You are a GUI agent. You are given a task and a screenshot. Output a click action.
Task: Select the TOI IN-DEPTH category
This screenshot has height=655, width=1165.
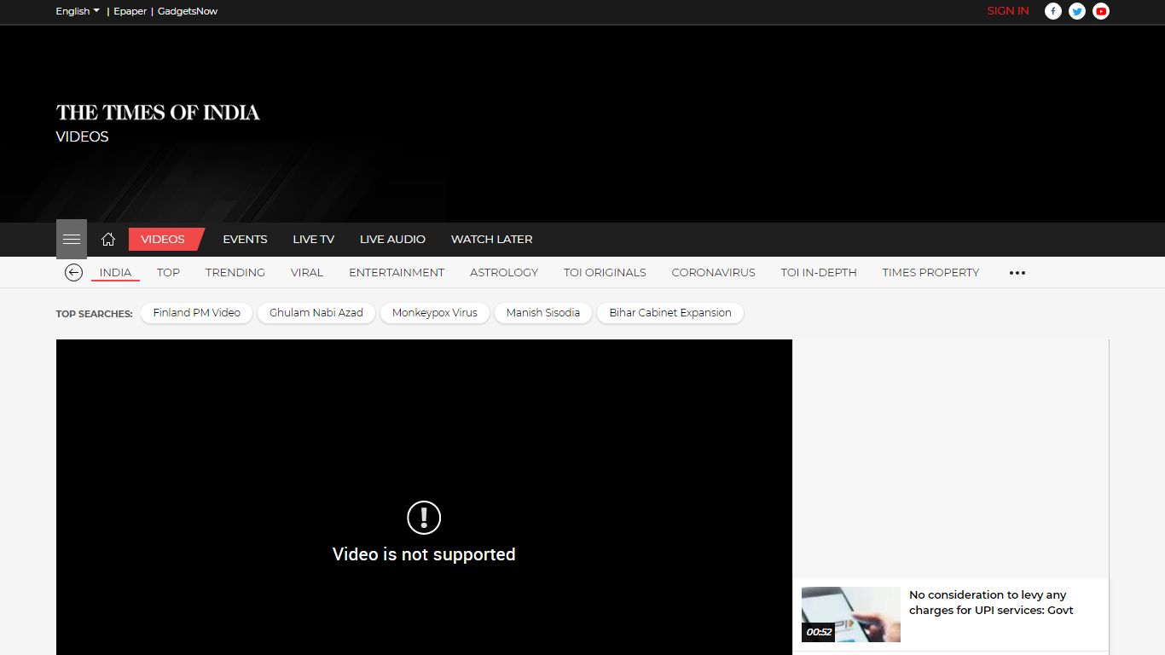[x=819, y=273]
